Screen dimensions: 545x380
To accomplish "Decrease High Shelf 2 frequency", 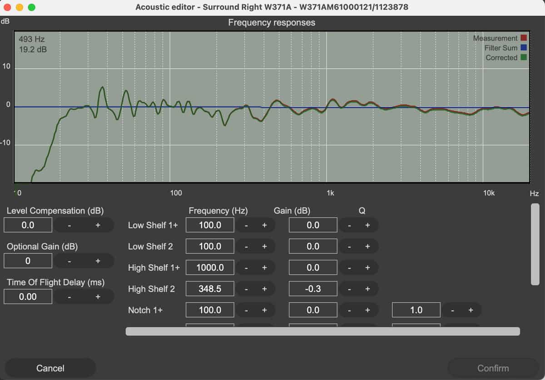I will 246,289.
